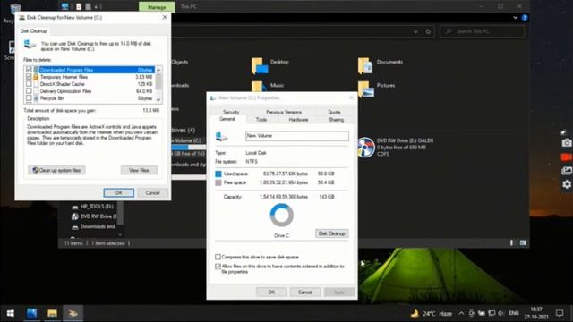Enable Compress this drive to save space
573x322 pixels.
[x=218, y=257]
